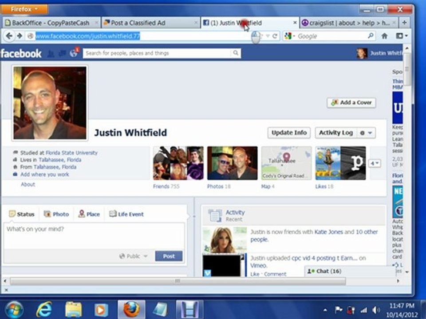The height and width of the screenshot is (319, 426).
Task: Click the Action Center flag icon
Action: click(x=338, y=310)
